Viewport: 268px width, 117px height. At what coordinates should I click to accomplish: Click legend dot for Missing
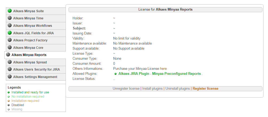point(9,109)
